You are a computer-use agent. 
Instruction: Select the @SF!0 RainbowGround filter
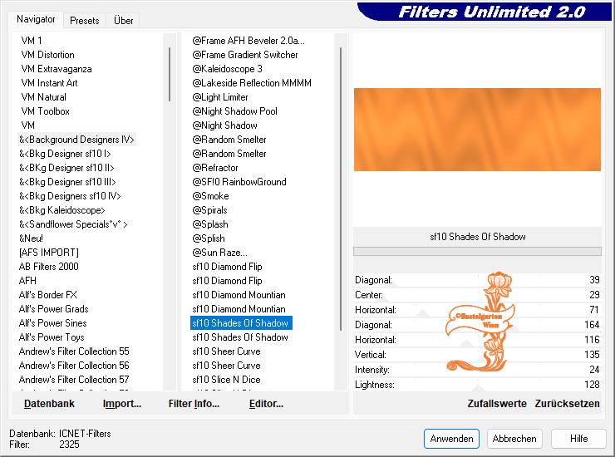coord(239,182)
